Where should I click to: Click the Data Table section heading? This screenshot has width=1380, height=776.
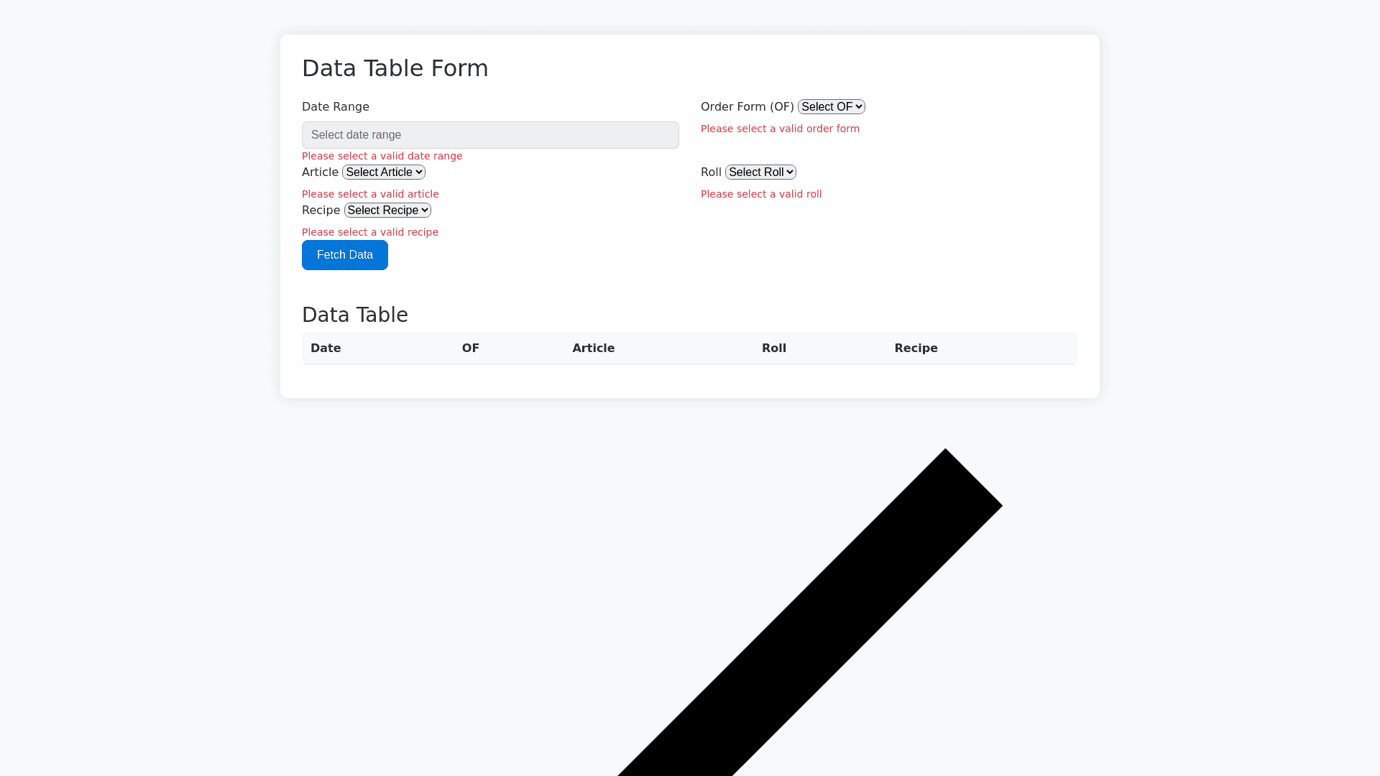click(354, 315)
